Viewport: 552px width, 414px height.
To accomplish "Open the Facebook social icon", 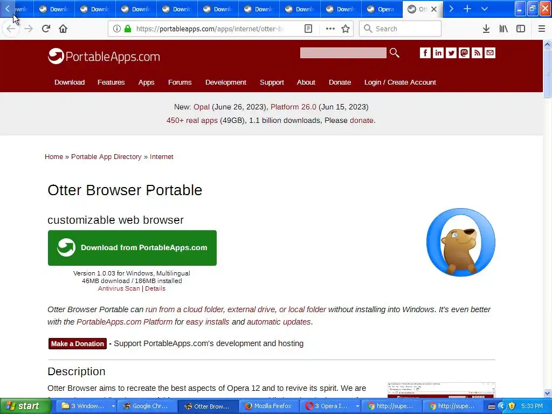I will [425, 53].
